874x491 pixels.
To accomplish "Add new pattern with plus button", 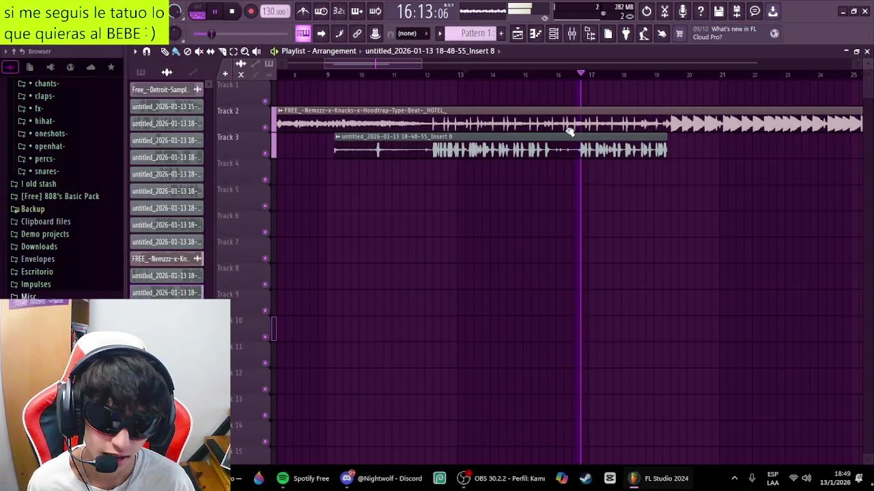I will pyautogui.click(x=501, y=33).
